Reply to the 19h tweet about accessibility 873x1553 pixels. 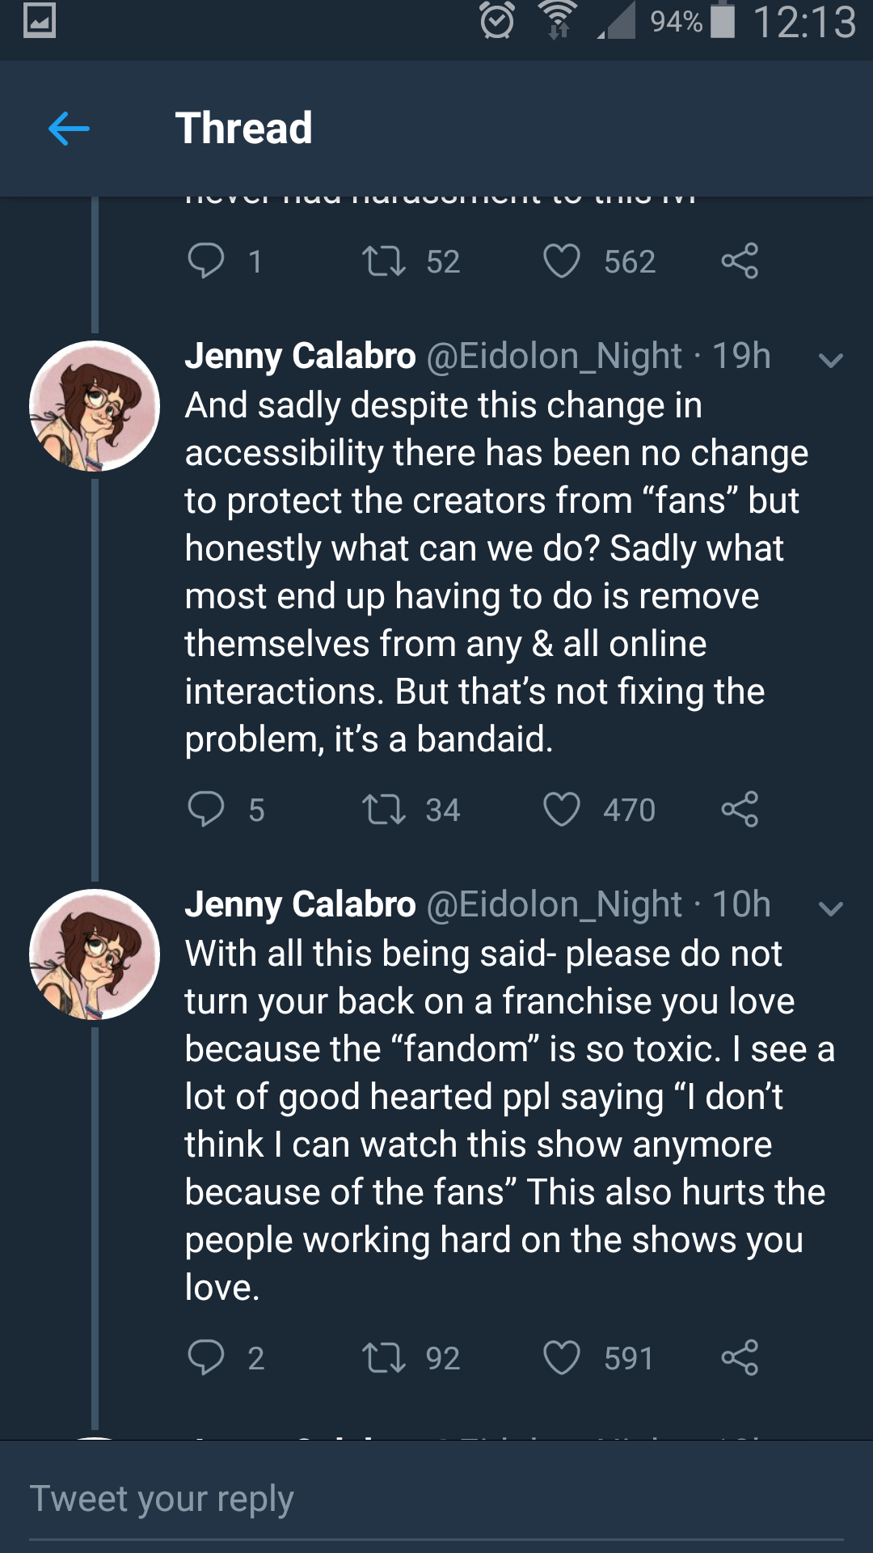click(206, 809)
